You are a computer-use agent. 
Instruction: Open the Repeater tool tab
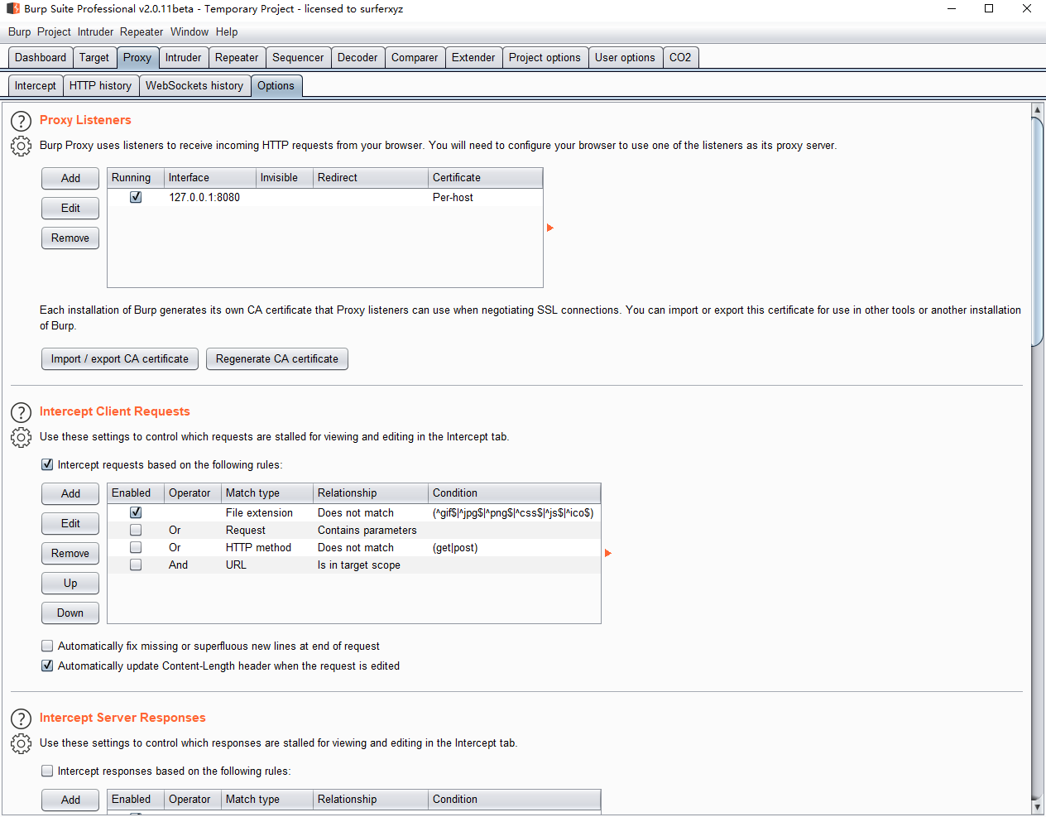click(237, 58)
